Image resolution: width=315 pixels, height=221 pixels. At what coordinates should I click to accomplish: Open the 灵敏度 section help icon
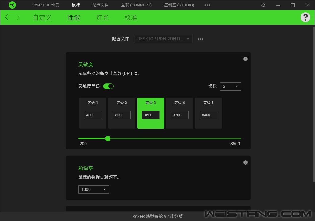[x=245, y=59]
